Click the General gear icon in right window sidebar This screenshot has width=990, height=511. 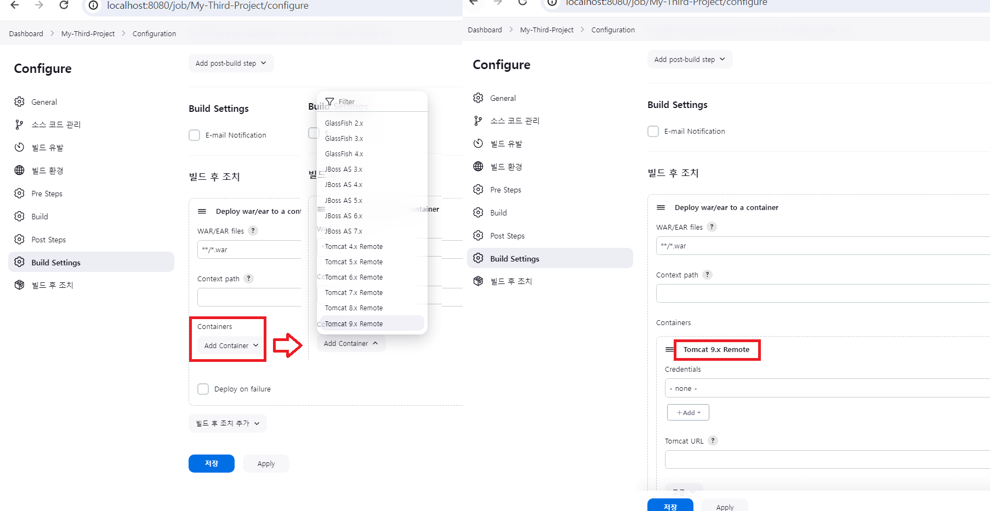pos(479,98)
